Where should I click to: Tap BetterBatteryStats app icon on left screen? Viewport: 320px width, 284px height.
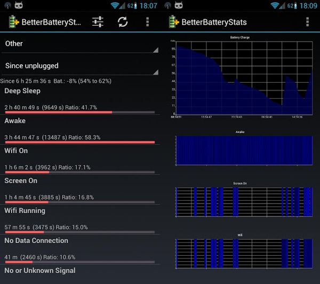[13, 22]
